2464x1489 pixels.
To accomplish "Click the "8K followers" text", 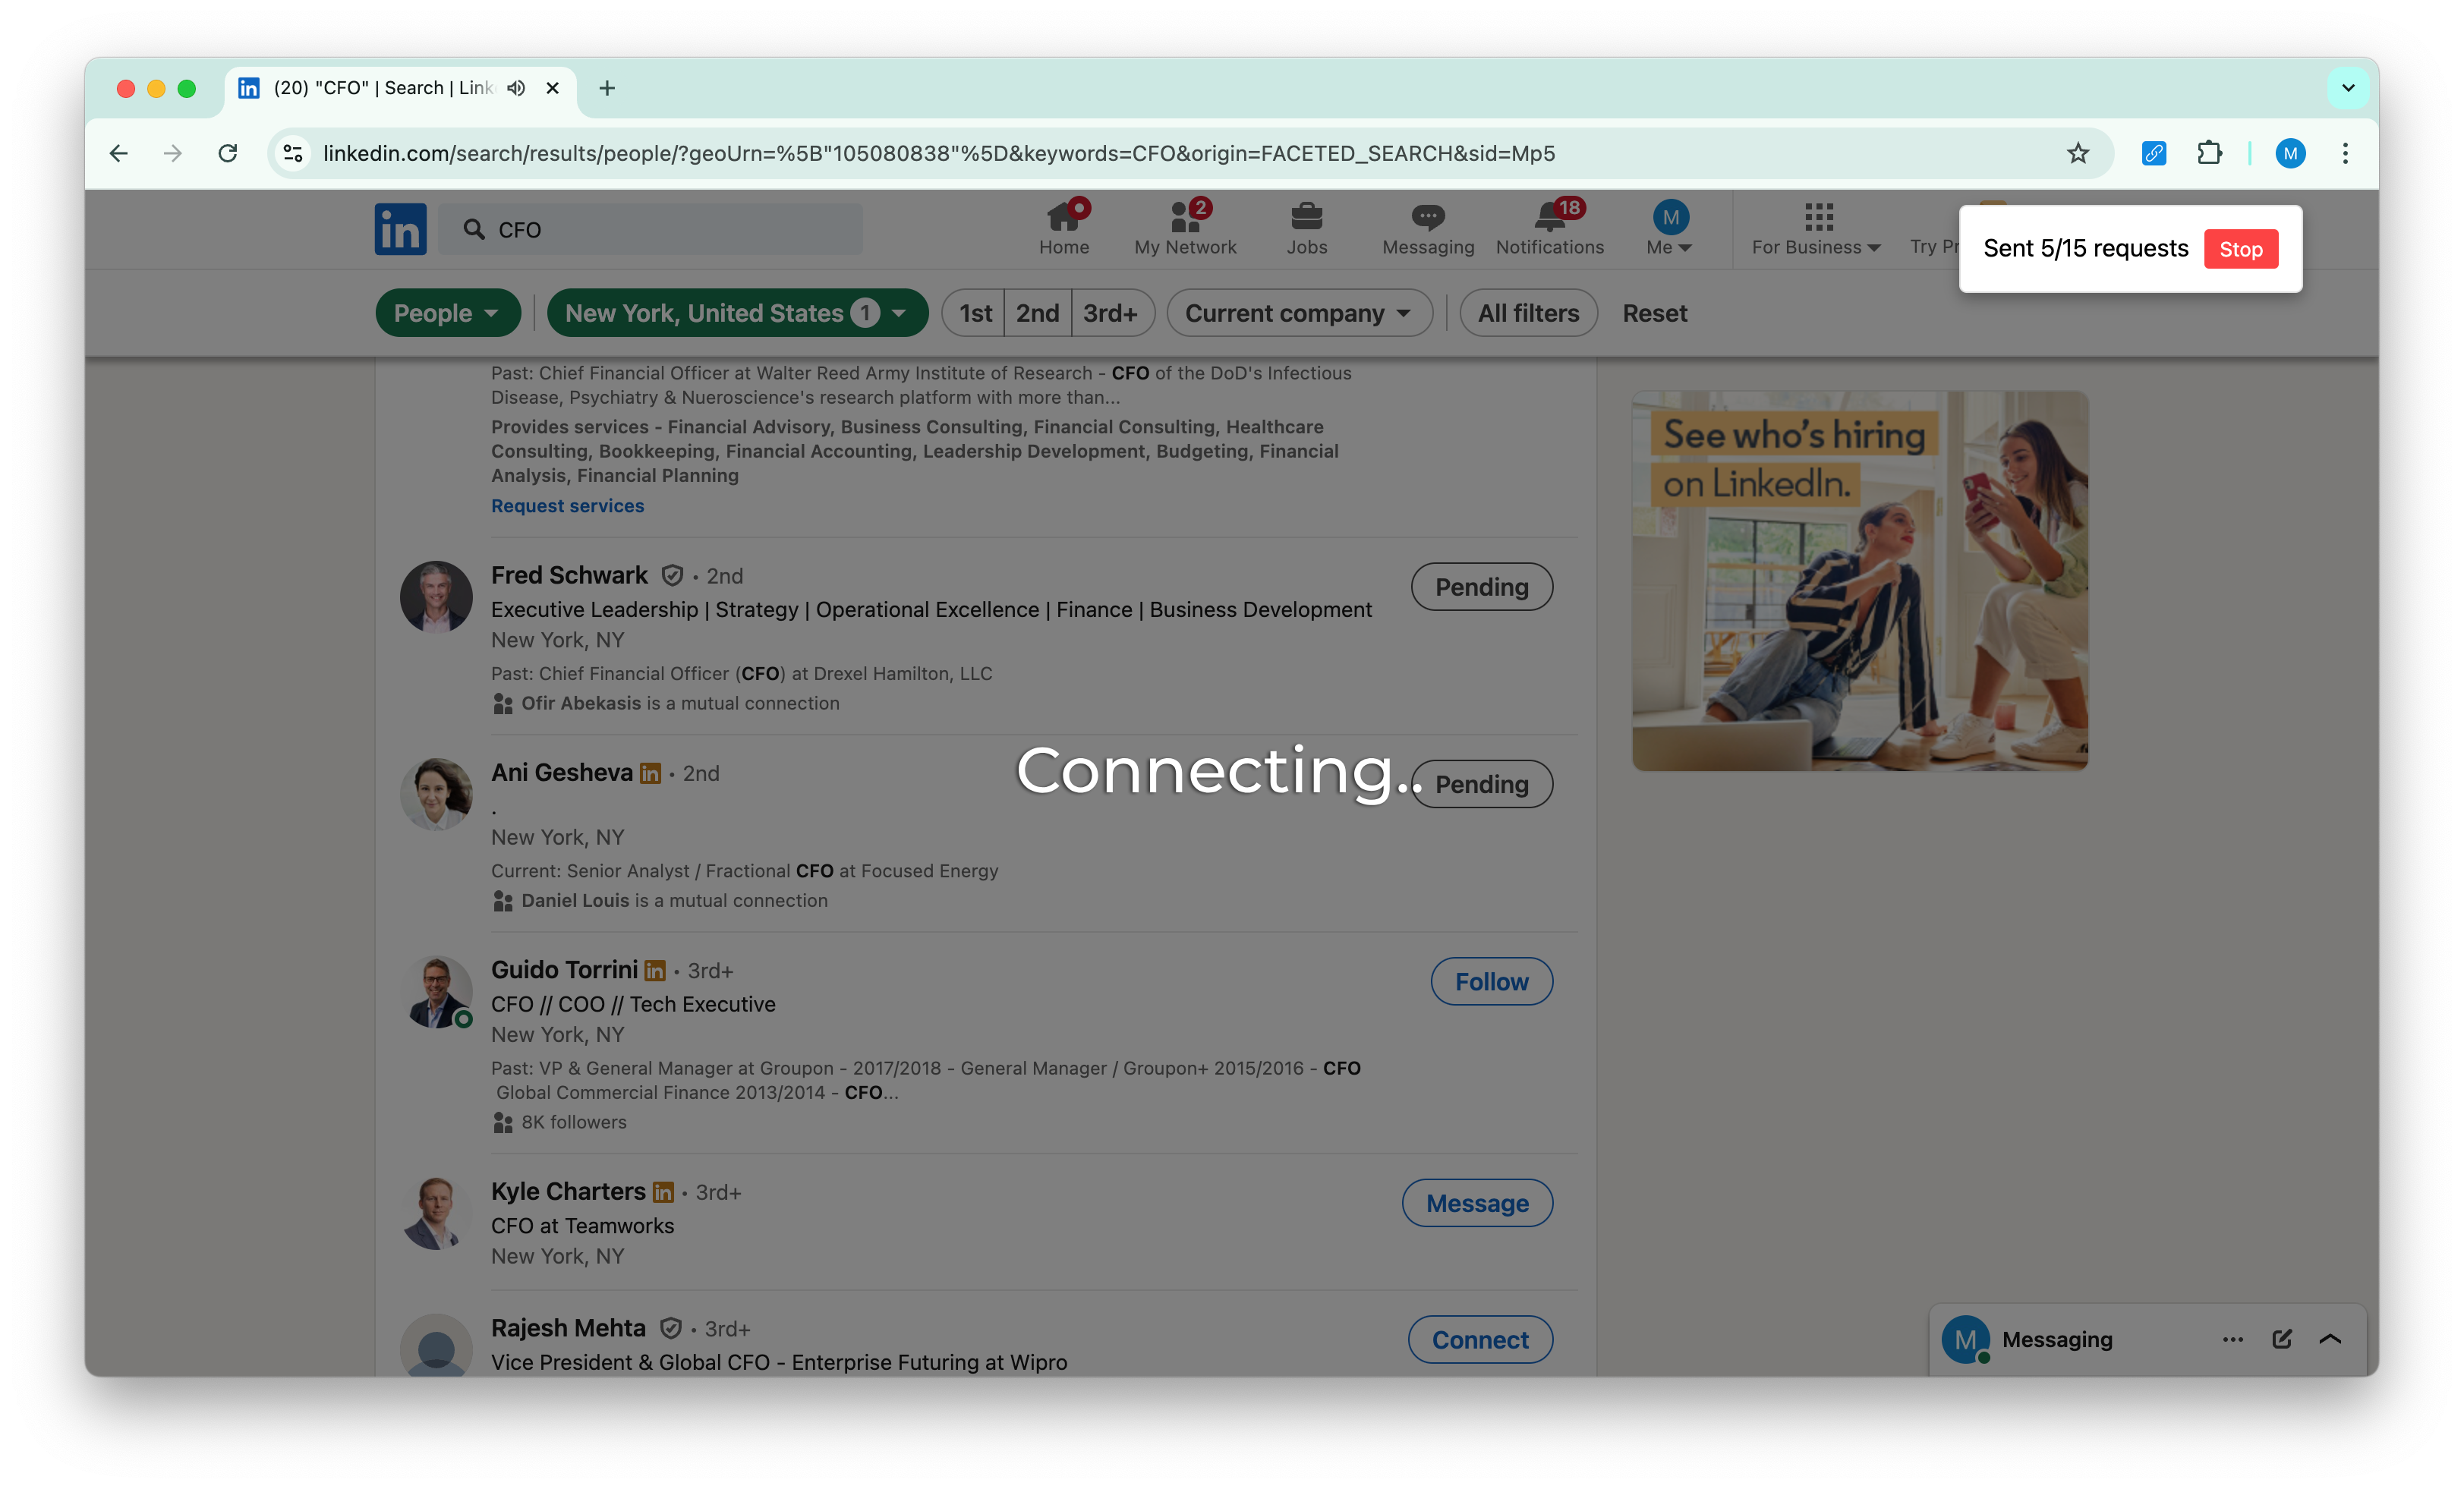I will pyautogui.click(x=573, y=1122).
